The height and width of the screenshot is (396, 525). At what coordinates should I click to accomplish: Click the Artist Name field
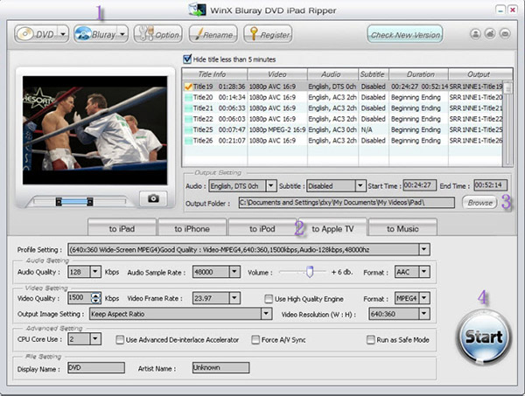tap(220, 368)
